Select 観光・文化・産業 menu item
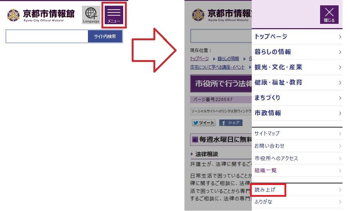The image size is (350, 211). [x=297, y=67]
